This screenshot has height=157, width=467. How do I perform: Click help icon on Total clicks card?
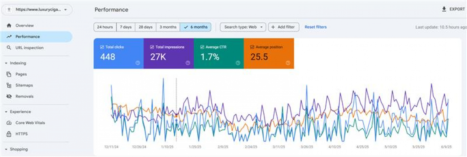click(x=138, y=63)
